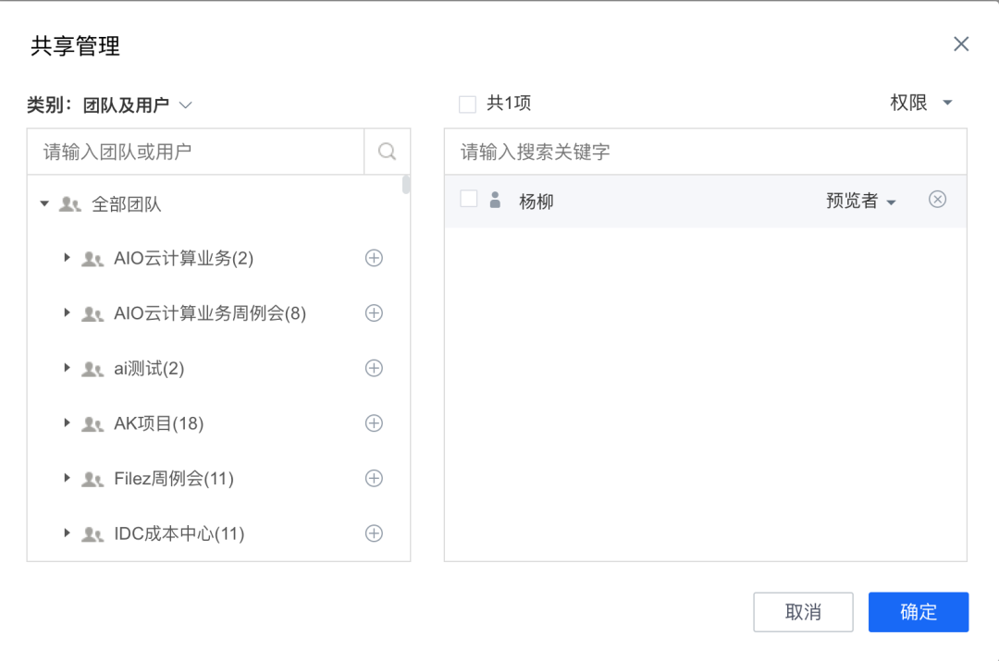Add AK项目(18) team using plus icon
Screen dimensions: 999x661
pyautogui.click(x=374, y=423)
